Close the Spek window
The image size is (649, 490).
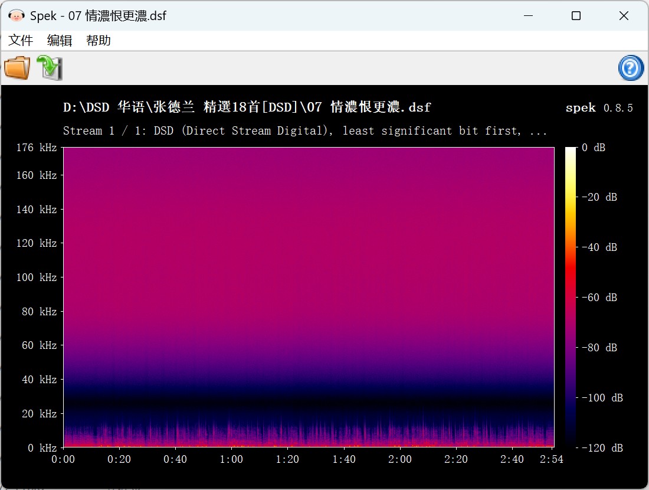[x=624, y=16]
